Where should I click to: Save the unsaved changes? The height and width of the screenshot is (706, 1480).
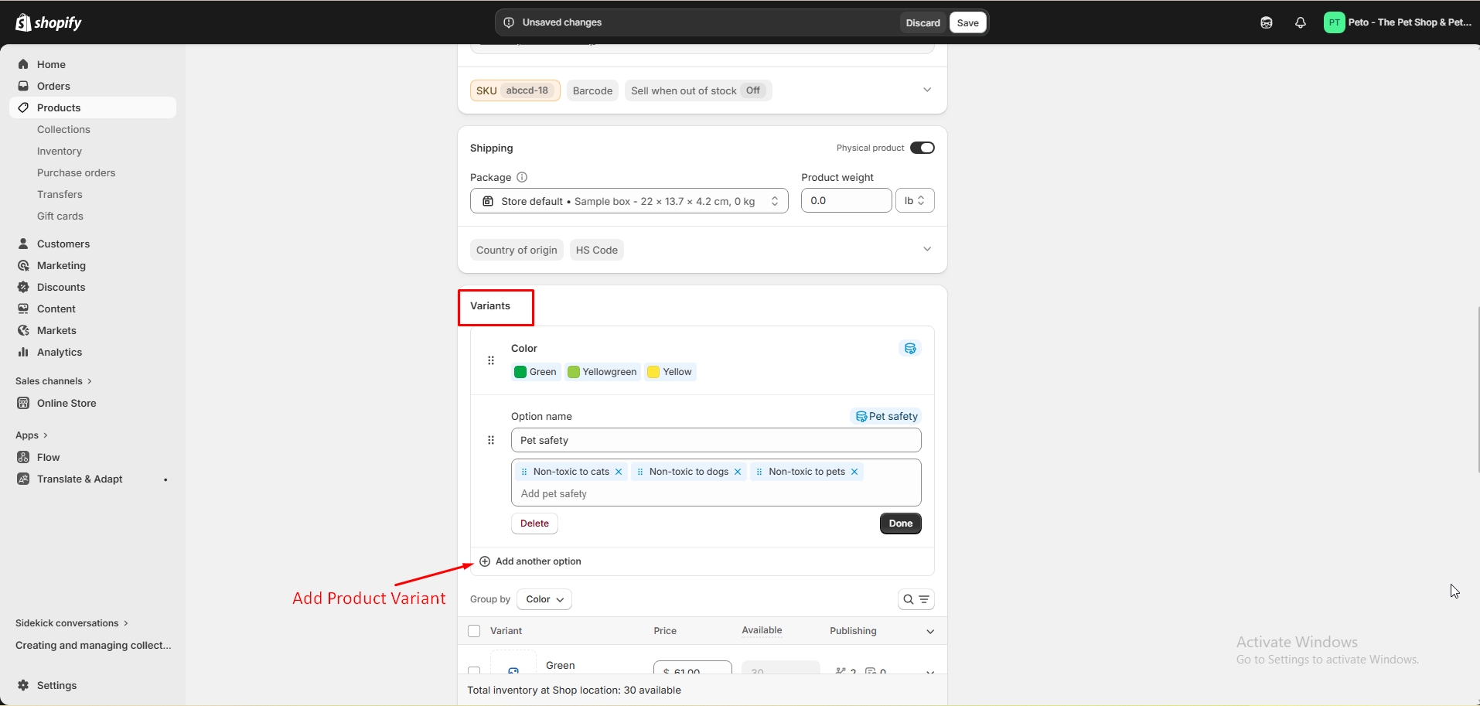[968, 22]
